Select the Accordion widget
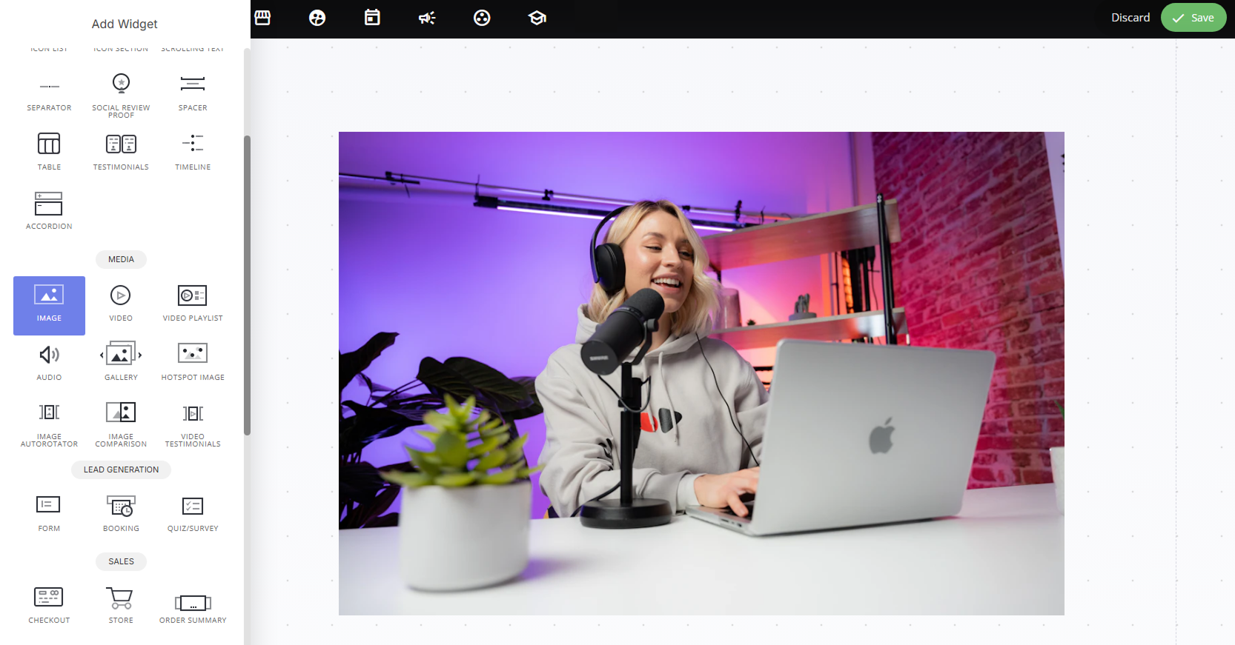The height and width of the screenshot is (645, 1235). tap(49, 213)
